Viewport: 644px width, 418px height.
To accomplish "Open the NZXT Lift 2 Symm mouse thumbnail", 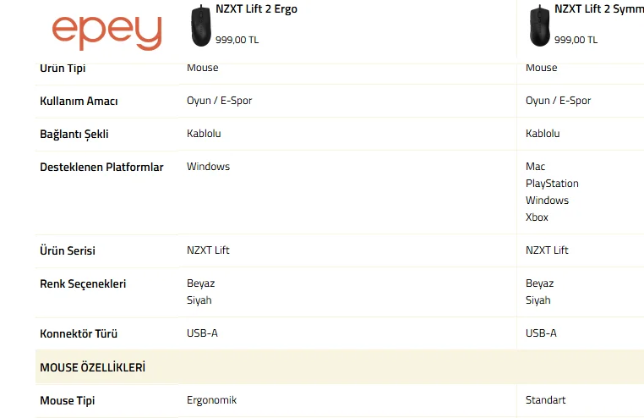I will point(539,25).
